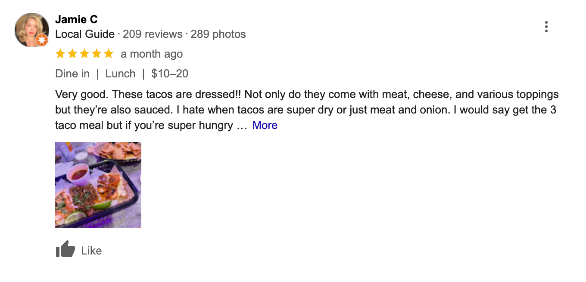This screenshot has width=586, height=282.
Task: Click the third gold rating star
Action: coord(84,54)
